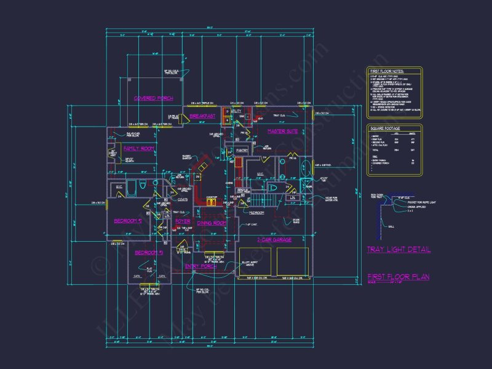492x369 pixels.
Task: Click the PANTRY label in the plan
Action: 242,151
